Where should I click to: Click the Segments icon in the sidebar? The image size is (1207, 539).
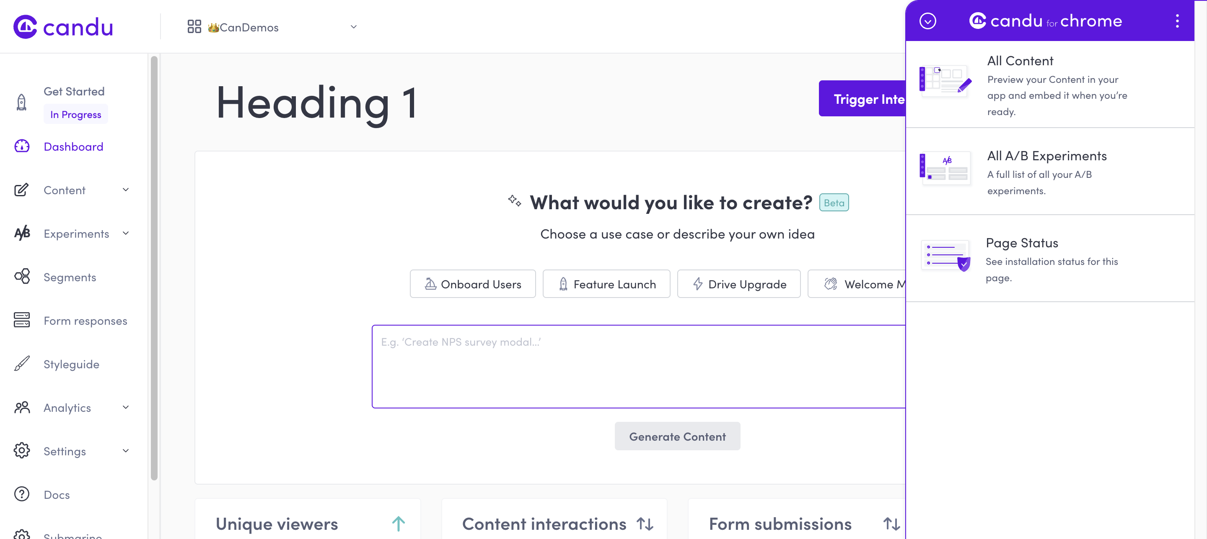[21, 277]
